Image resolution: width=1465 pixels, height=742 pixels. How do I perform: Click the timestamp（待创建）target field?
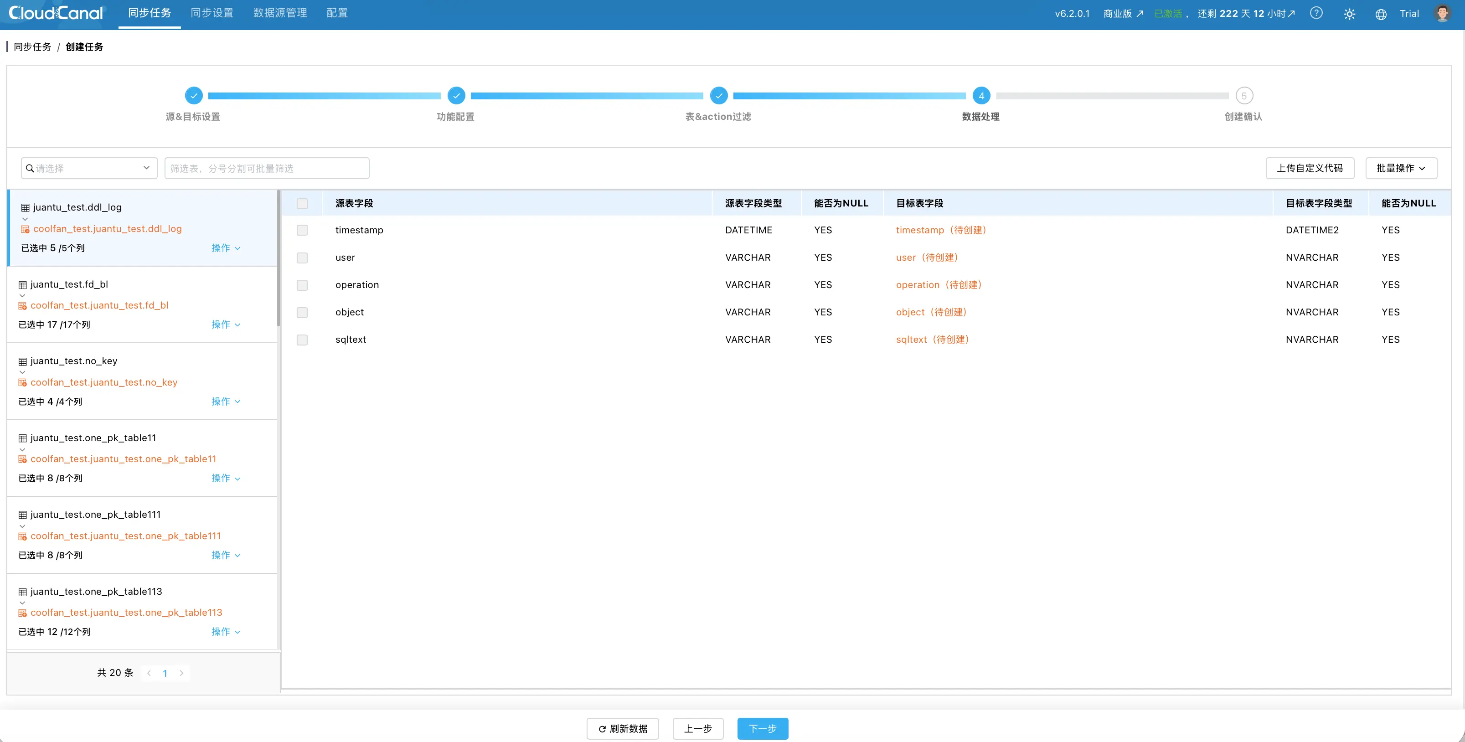click(x=941, y=230)
